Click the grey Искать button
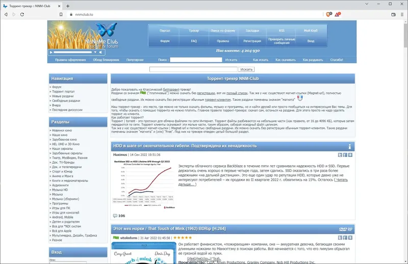Screen dimensions: 408x264 (246, 69)
